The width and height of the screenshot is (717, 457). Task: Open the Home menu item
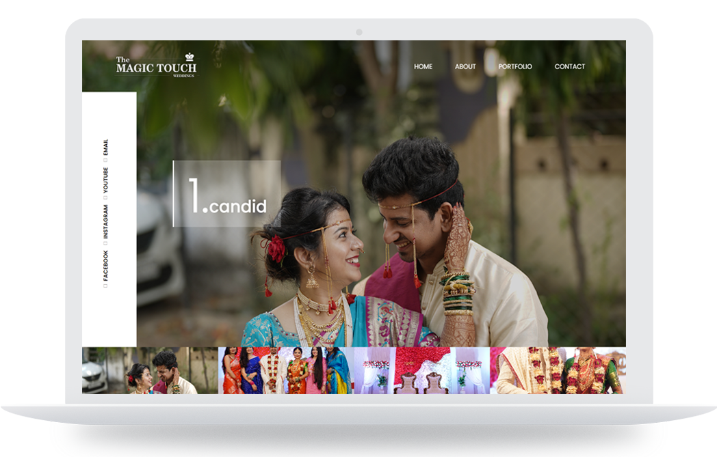pos(423,67)
